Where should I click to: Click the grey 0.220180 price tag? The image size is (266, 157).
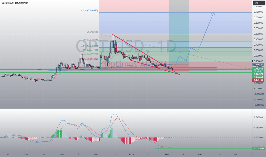pos(258,65)
